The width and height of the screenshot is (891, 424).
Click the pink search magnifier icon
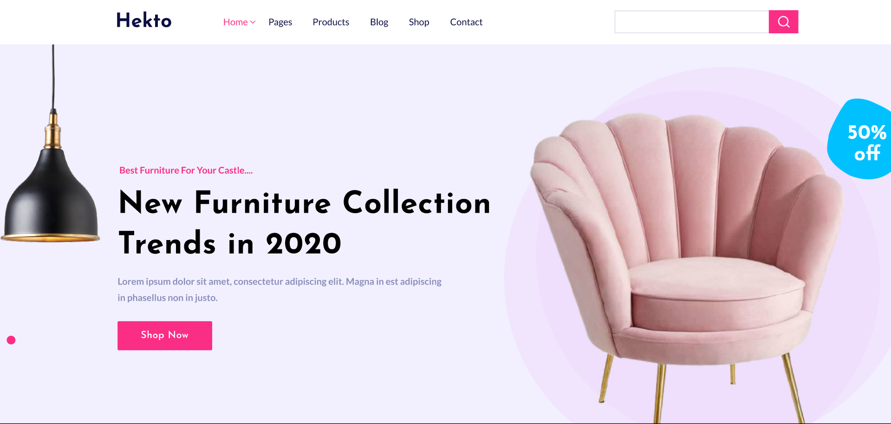pos(783,22)
